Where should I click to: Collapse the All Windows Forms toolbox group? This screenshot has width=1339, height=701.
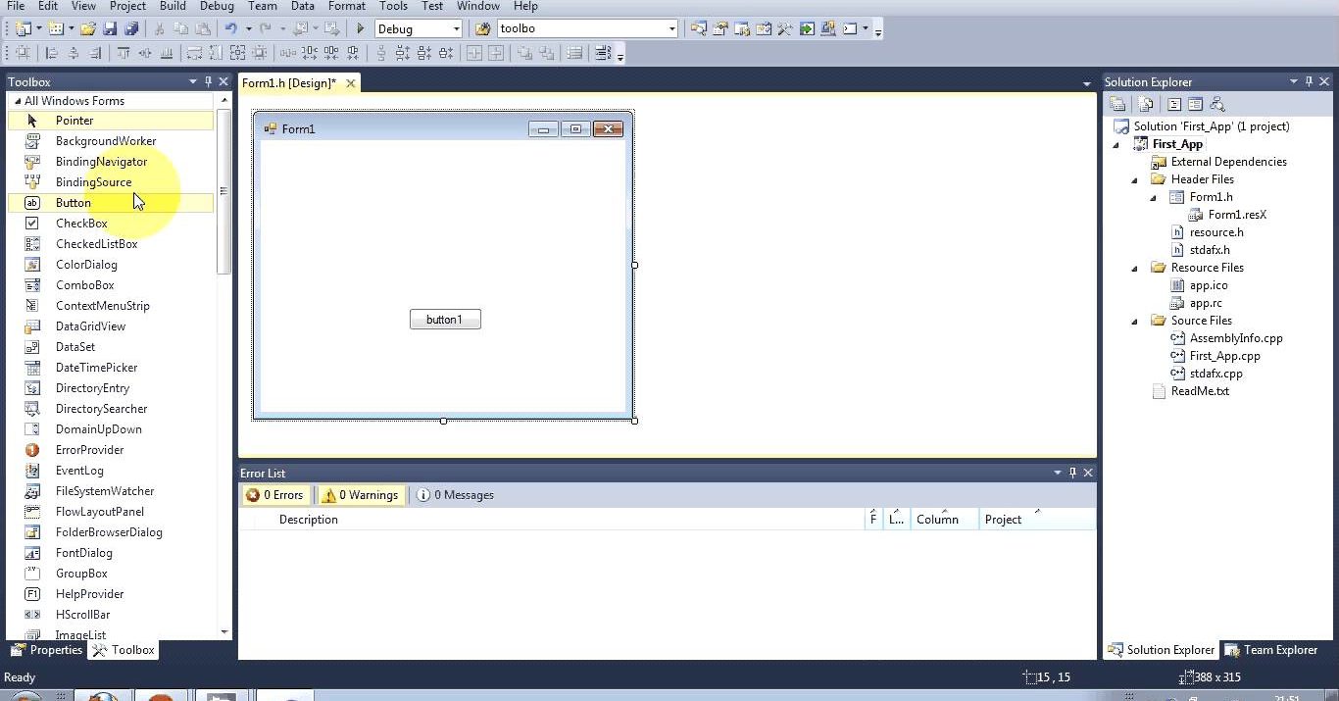[18, 101]
